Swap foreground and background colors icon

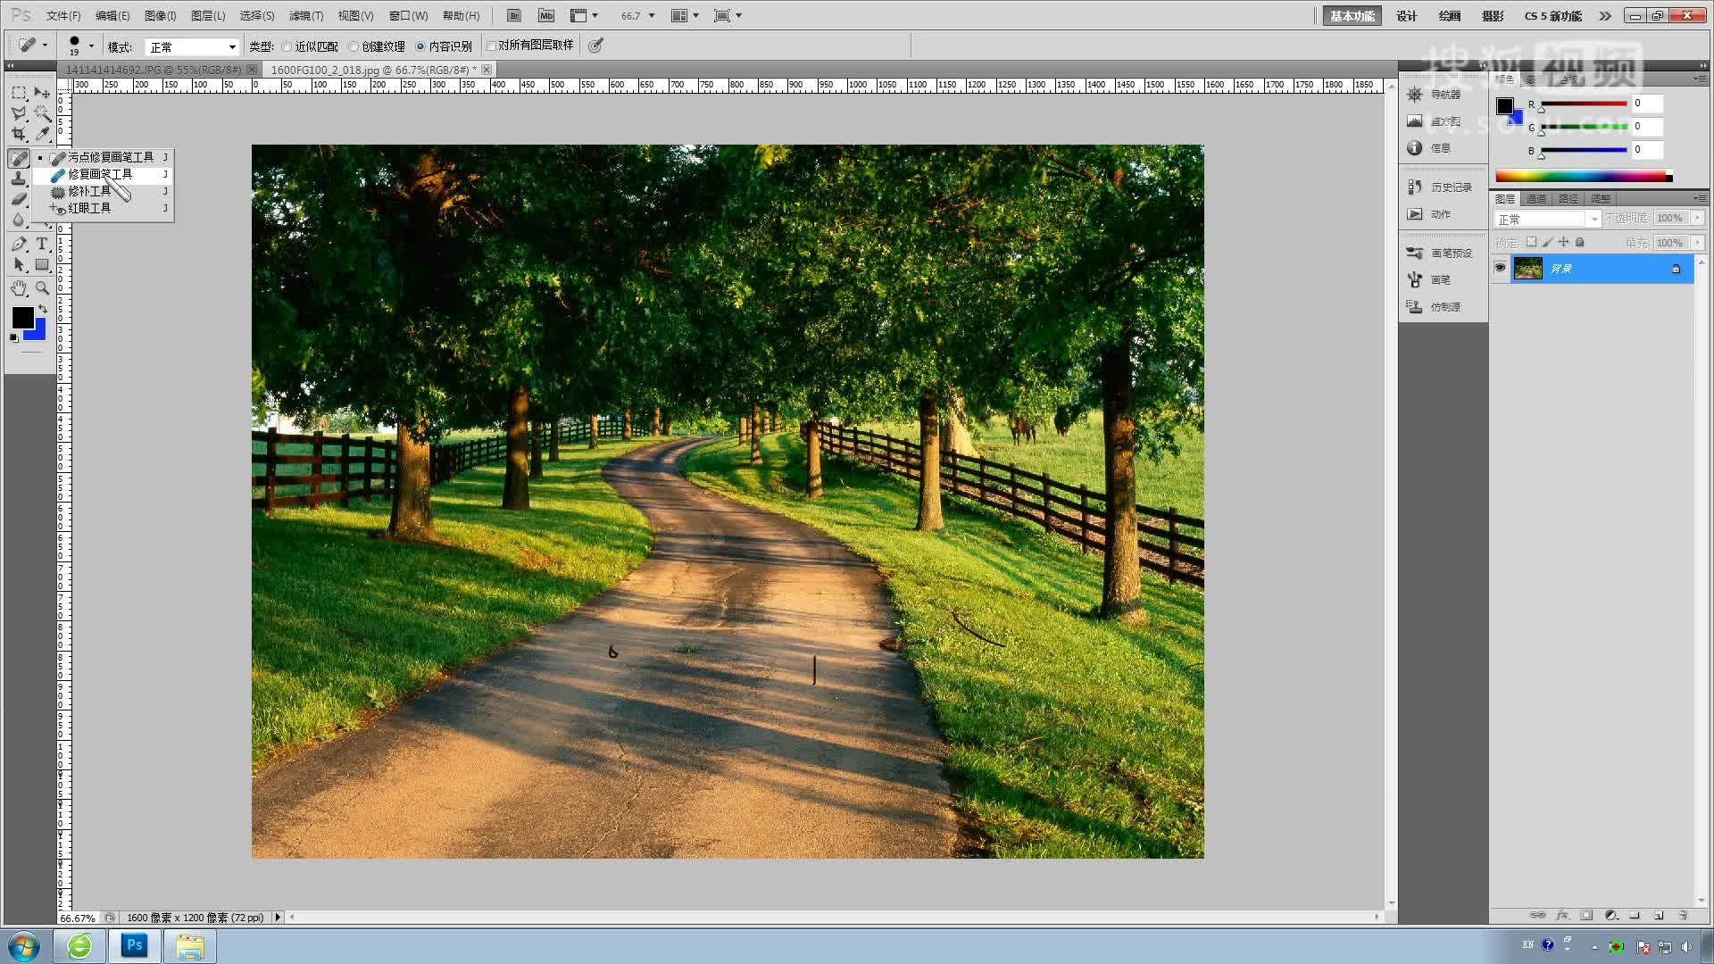(42, 309)
